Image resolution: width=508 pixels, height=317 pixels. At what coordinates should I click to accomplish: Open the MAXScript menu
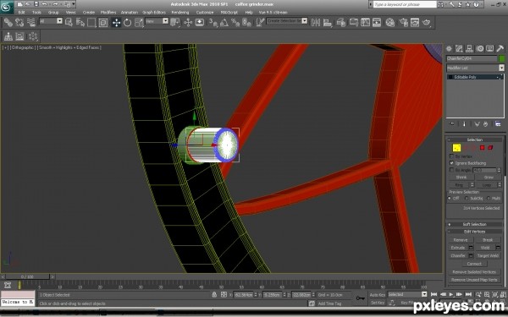tap(229, 13)
